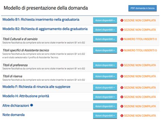161x127 pixels.
Task: Open Modello F rinuncia alle supplenze link
Action: click(x=36, y=87)
